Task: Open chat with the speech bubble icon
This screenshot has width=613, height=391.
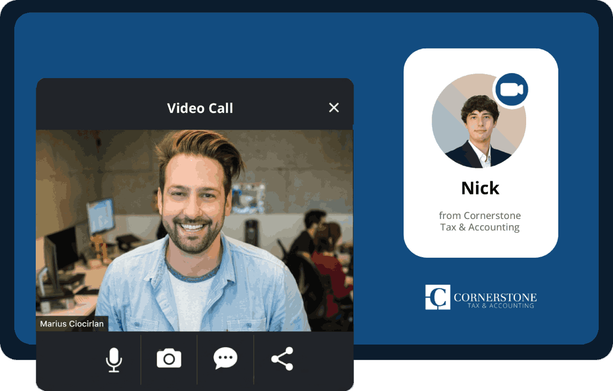Action: pos(225,359)
